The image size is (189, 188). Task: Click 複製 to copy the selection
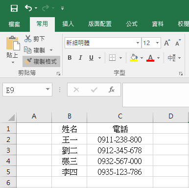(34, 50)
